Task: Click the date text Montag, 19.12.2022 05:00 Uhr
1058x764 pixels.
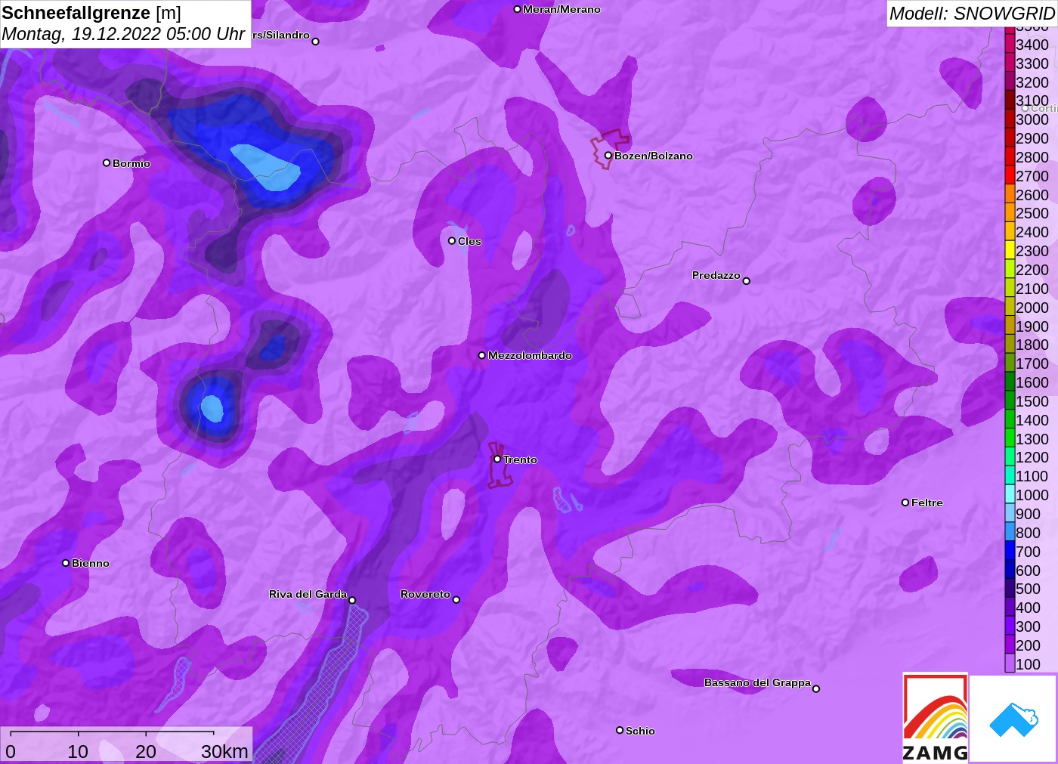Action: [123, 34]
